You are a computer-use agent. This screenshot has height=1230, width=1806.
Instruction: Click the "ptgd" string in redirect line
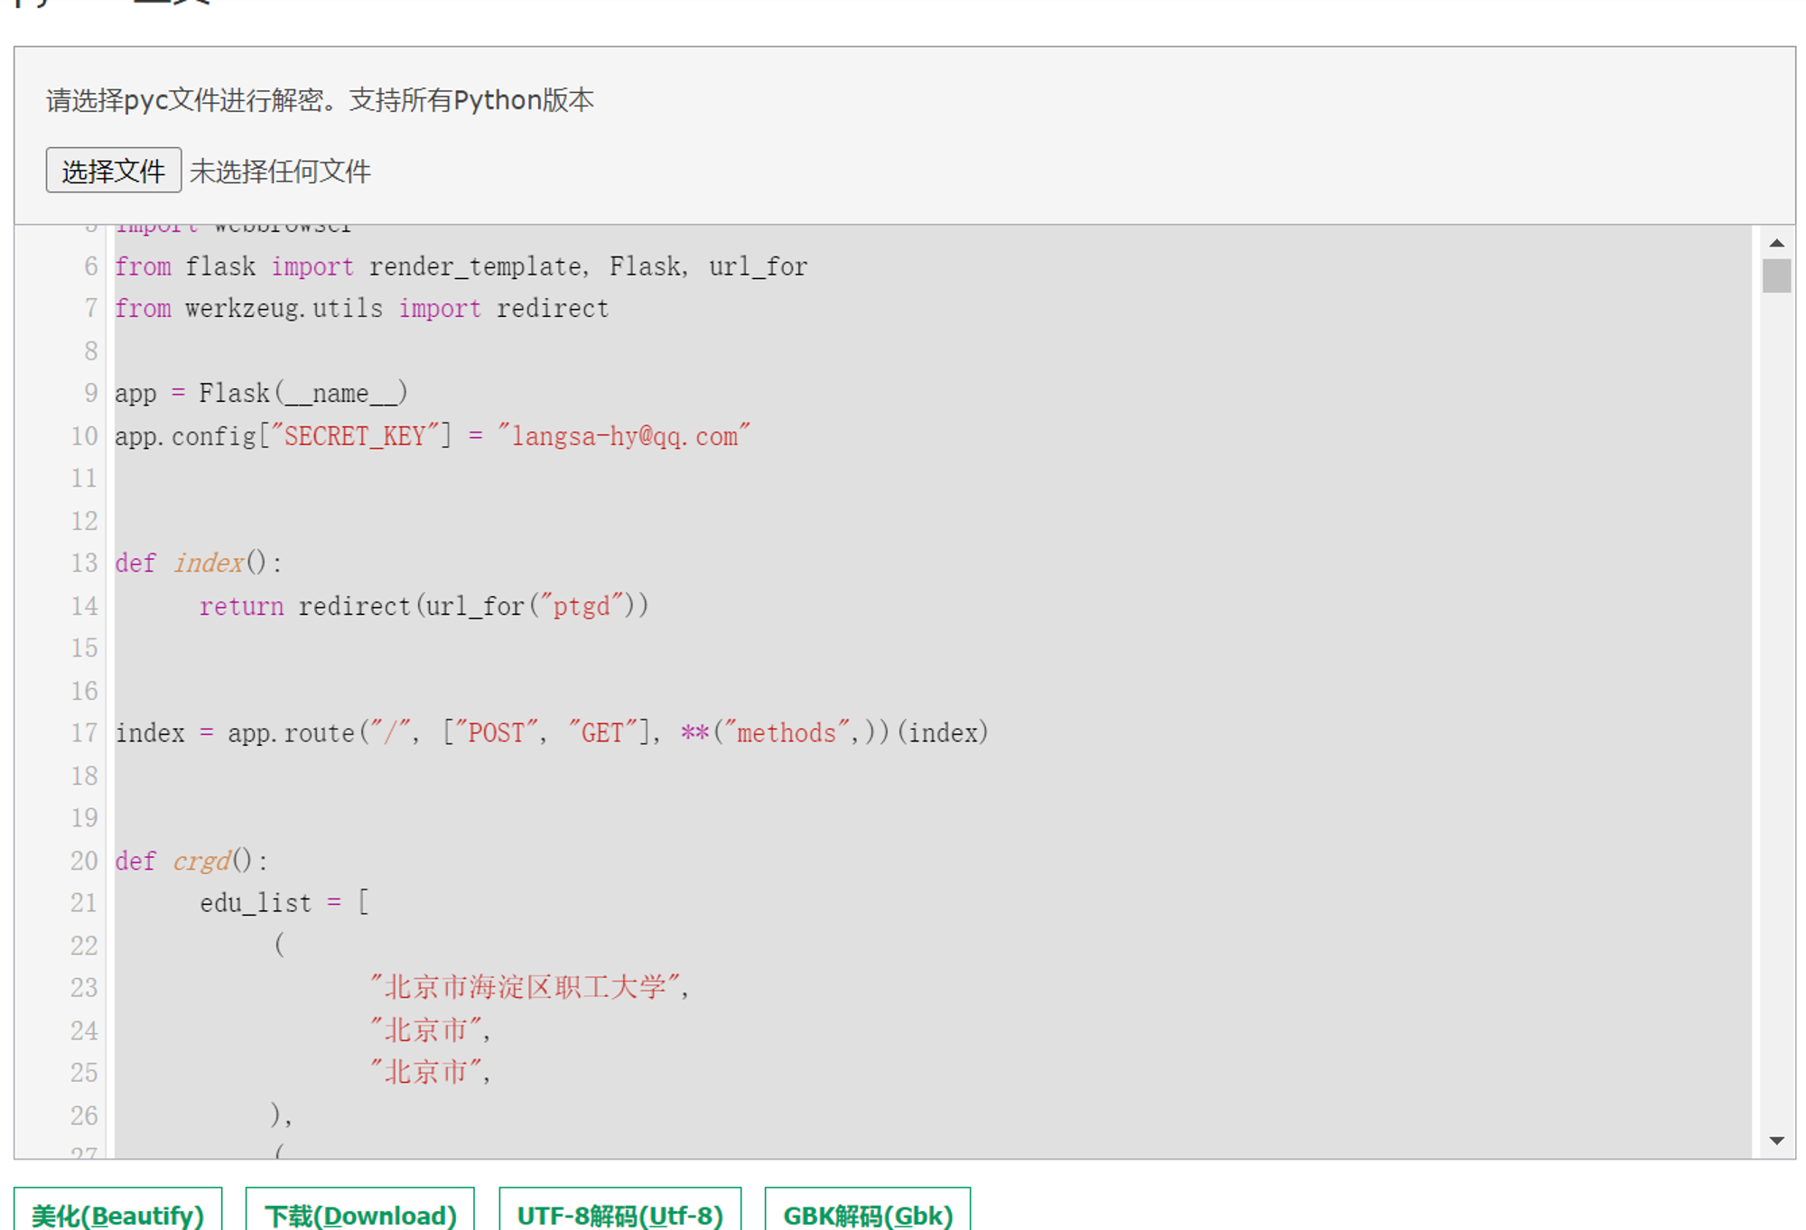[582, 606]
